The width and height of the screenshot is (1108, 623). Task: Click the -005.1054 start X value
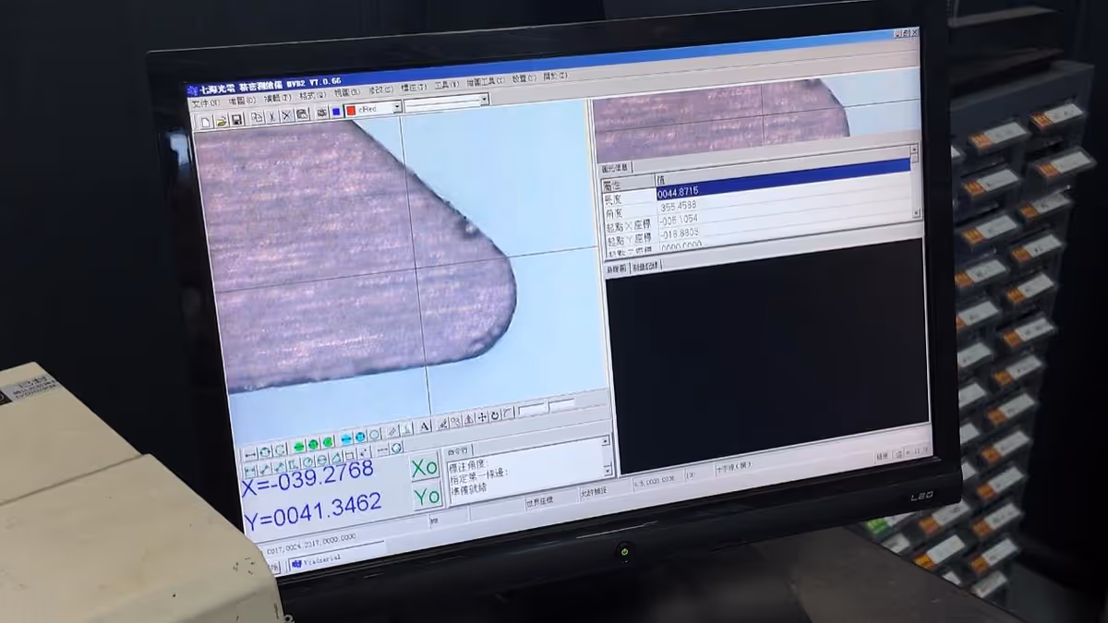[679, 220]
